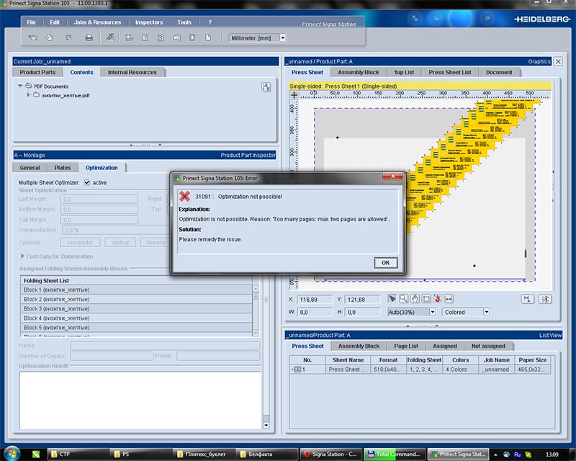
Task: Open the Colored display mode dropdown
Action: [x=486, y=312]
